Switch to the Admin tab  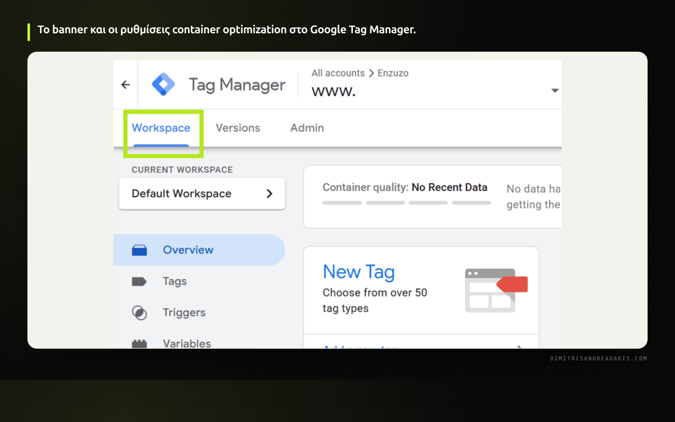(x=307, y=128)
